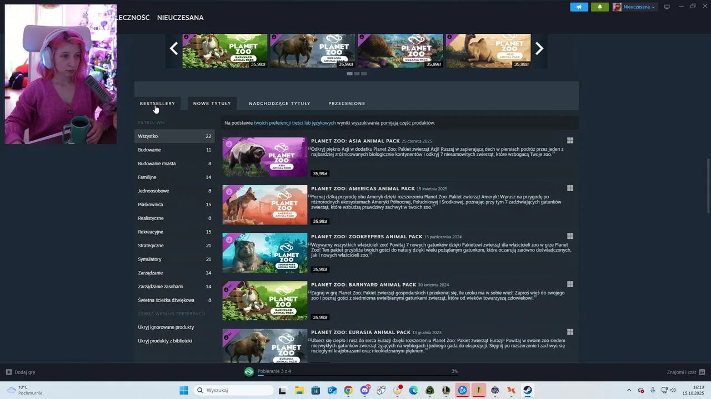
Task: Open Discord from the taskbar
Action: tap(364, 390)
